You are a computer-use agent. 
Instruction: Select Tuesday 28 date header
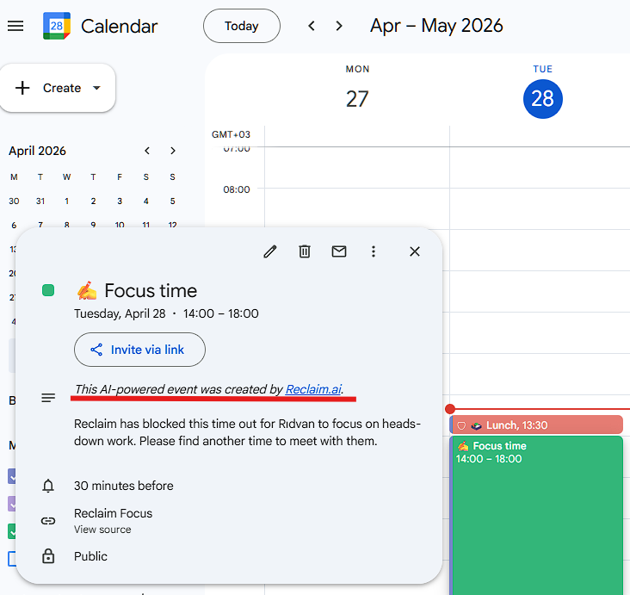tap(543, 99)
